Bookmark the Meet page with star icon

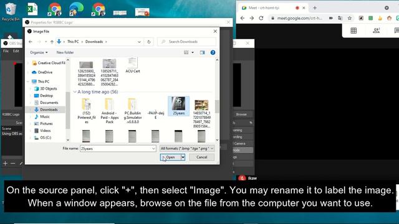[350, 18]
